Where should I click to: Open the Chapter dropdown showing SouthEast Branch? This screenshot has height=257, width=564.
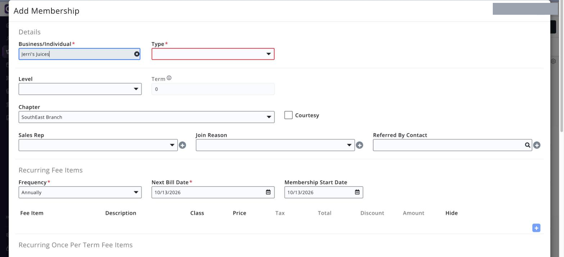[x=146, y=117]
